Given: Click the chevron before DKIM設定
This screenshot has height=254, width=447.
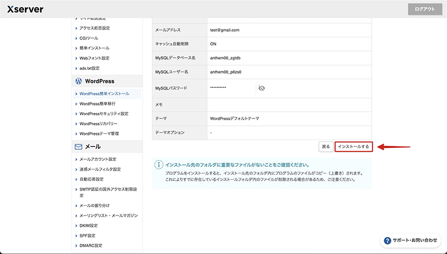Looking at the screenshot, I should tap(76, 226).
